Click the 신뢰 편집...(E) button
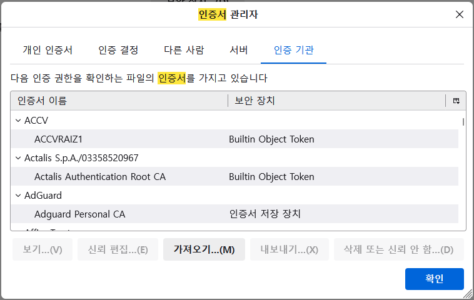 (x=118, y=249)
